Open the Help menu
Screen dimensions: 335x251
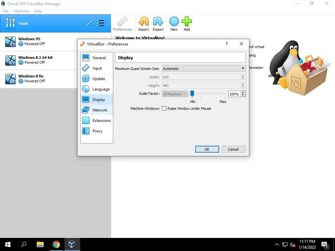(38, 11)
